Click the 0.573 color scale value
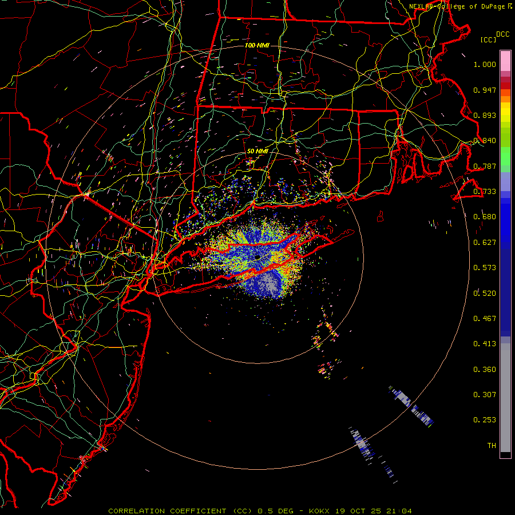 pos(485,268)
